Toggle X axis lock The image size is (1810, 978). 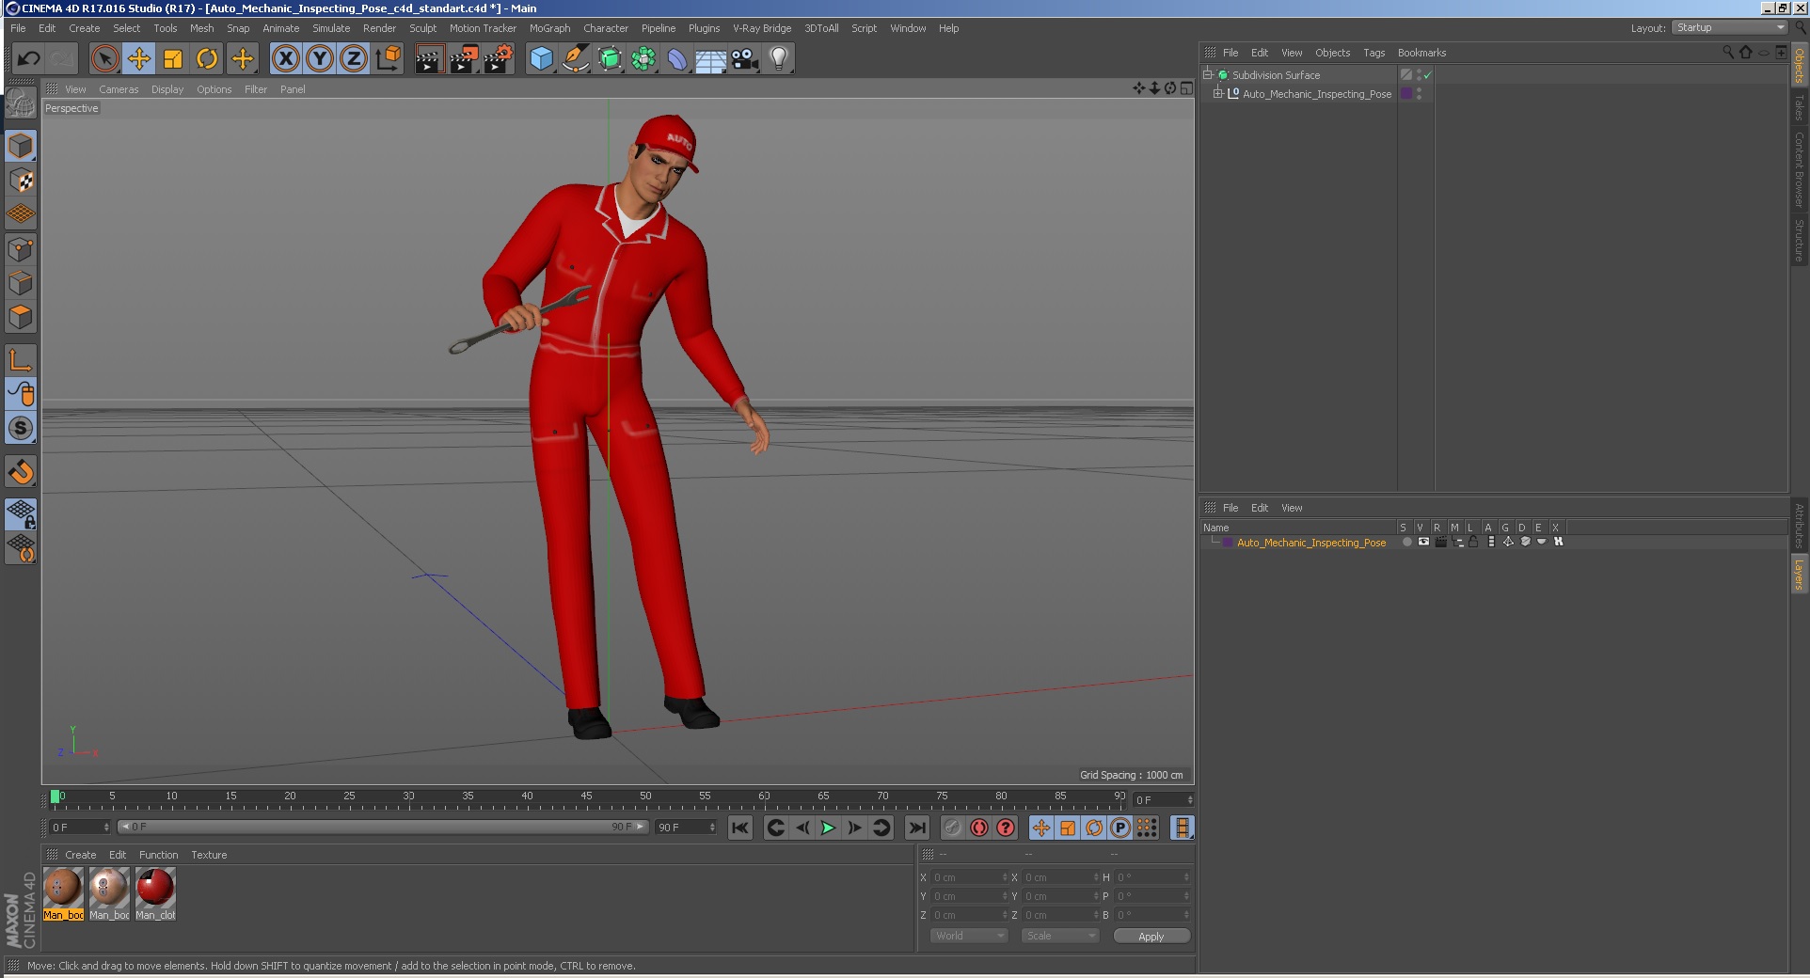pyautogui.click(x=285, y=59)
